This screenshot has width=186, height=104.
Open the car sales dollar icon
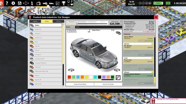pos(45,3)
